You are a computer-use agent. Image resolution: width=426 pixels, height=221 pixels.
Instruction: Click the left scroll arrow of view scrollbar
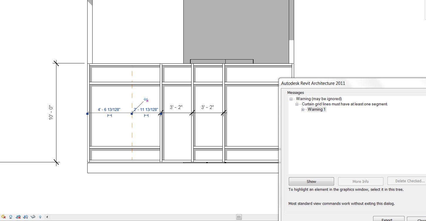(x=47, y=217)
